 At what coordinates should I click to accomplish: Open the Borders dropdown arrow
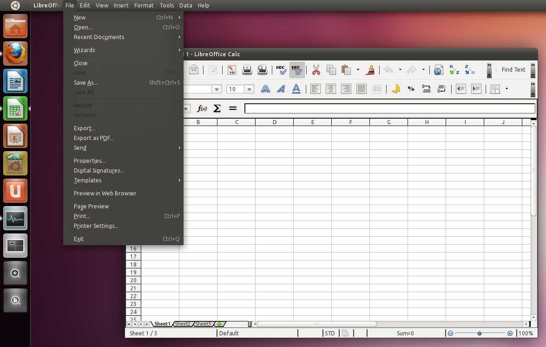507,89
